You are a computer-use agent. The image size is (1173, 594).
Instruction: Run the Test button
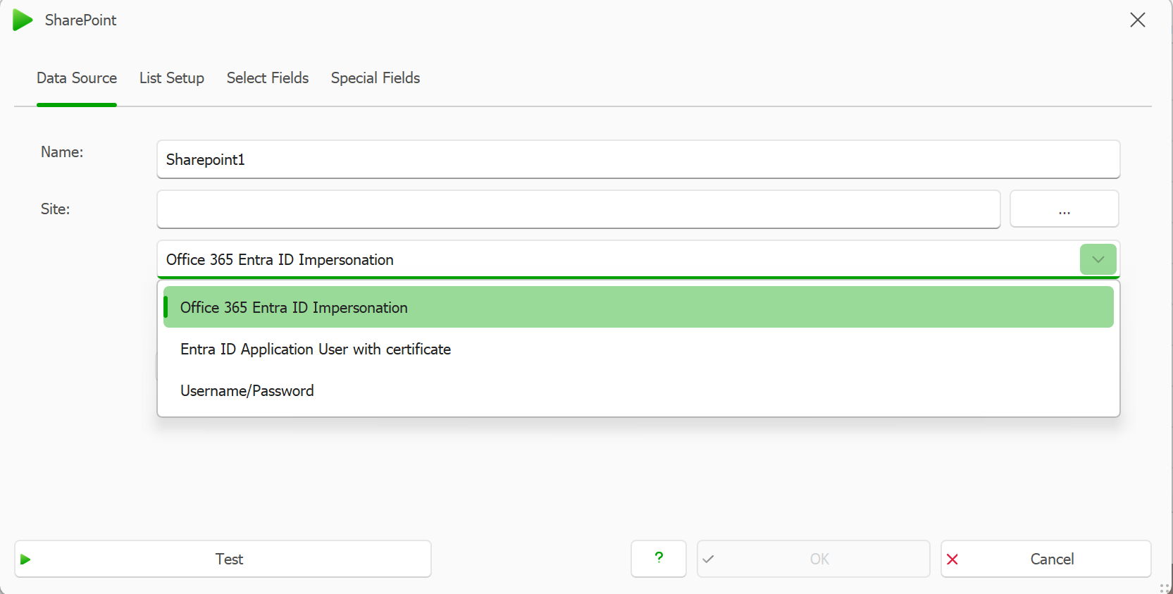pos(223,559)
